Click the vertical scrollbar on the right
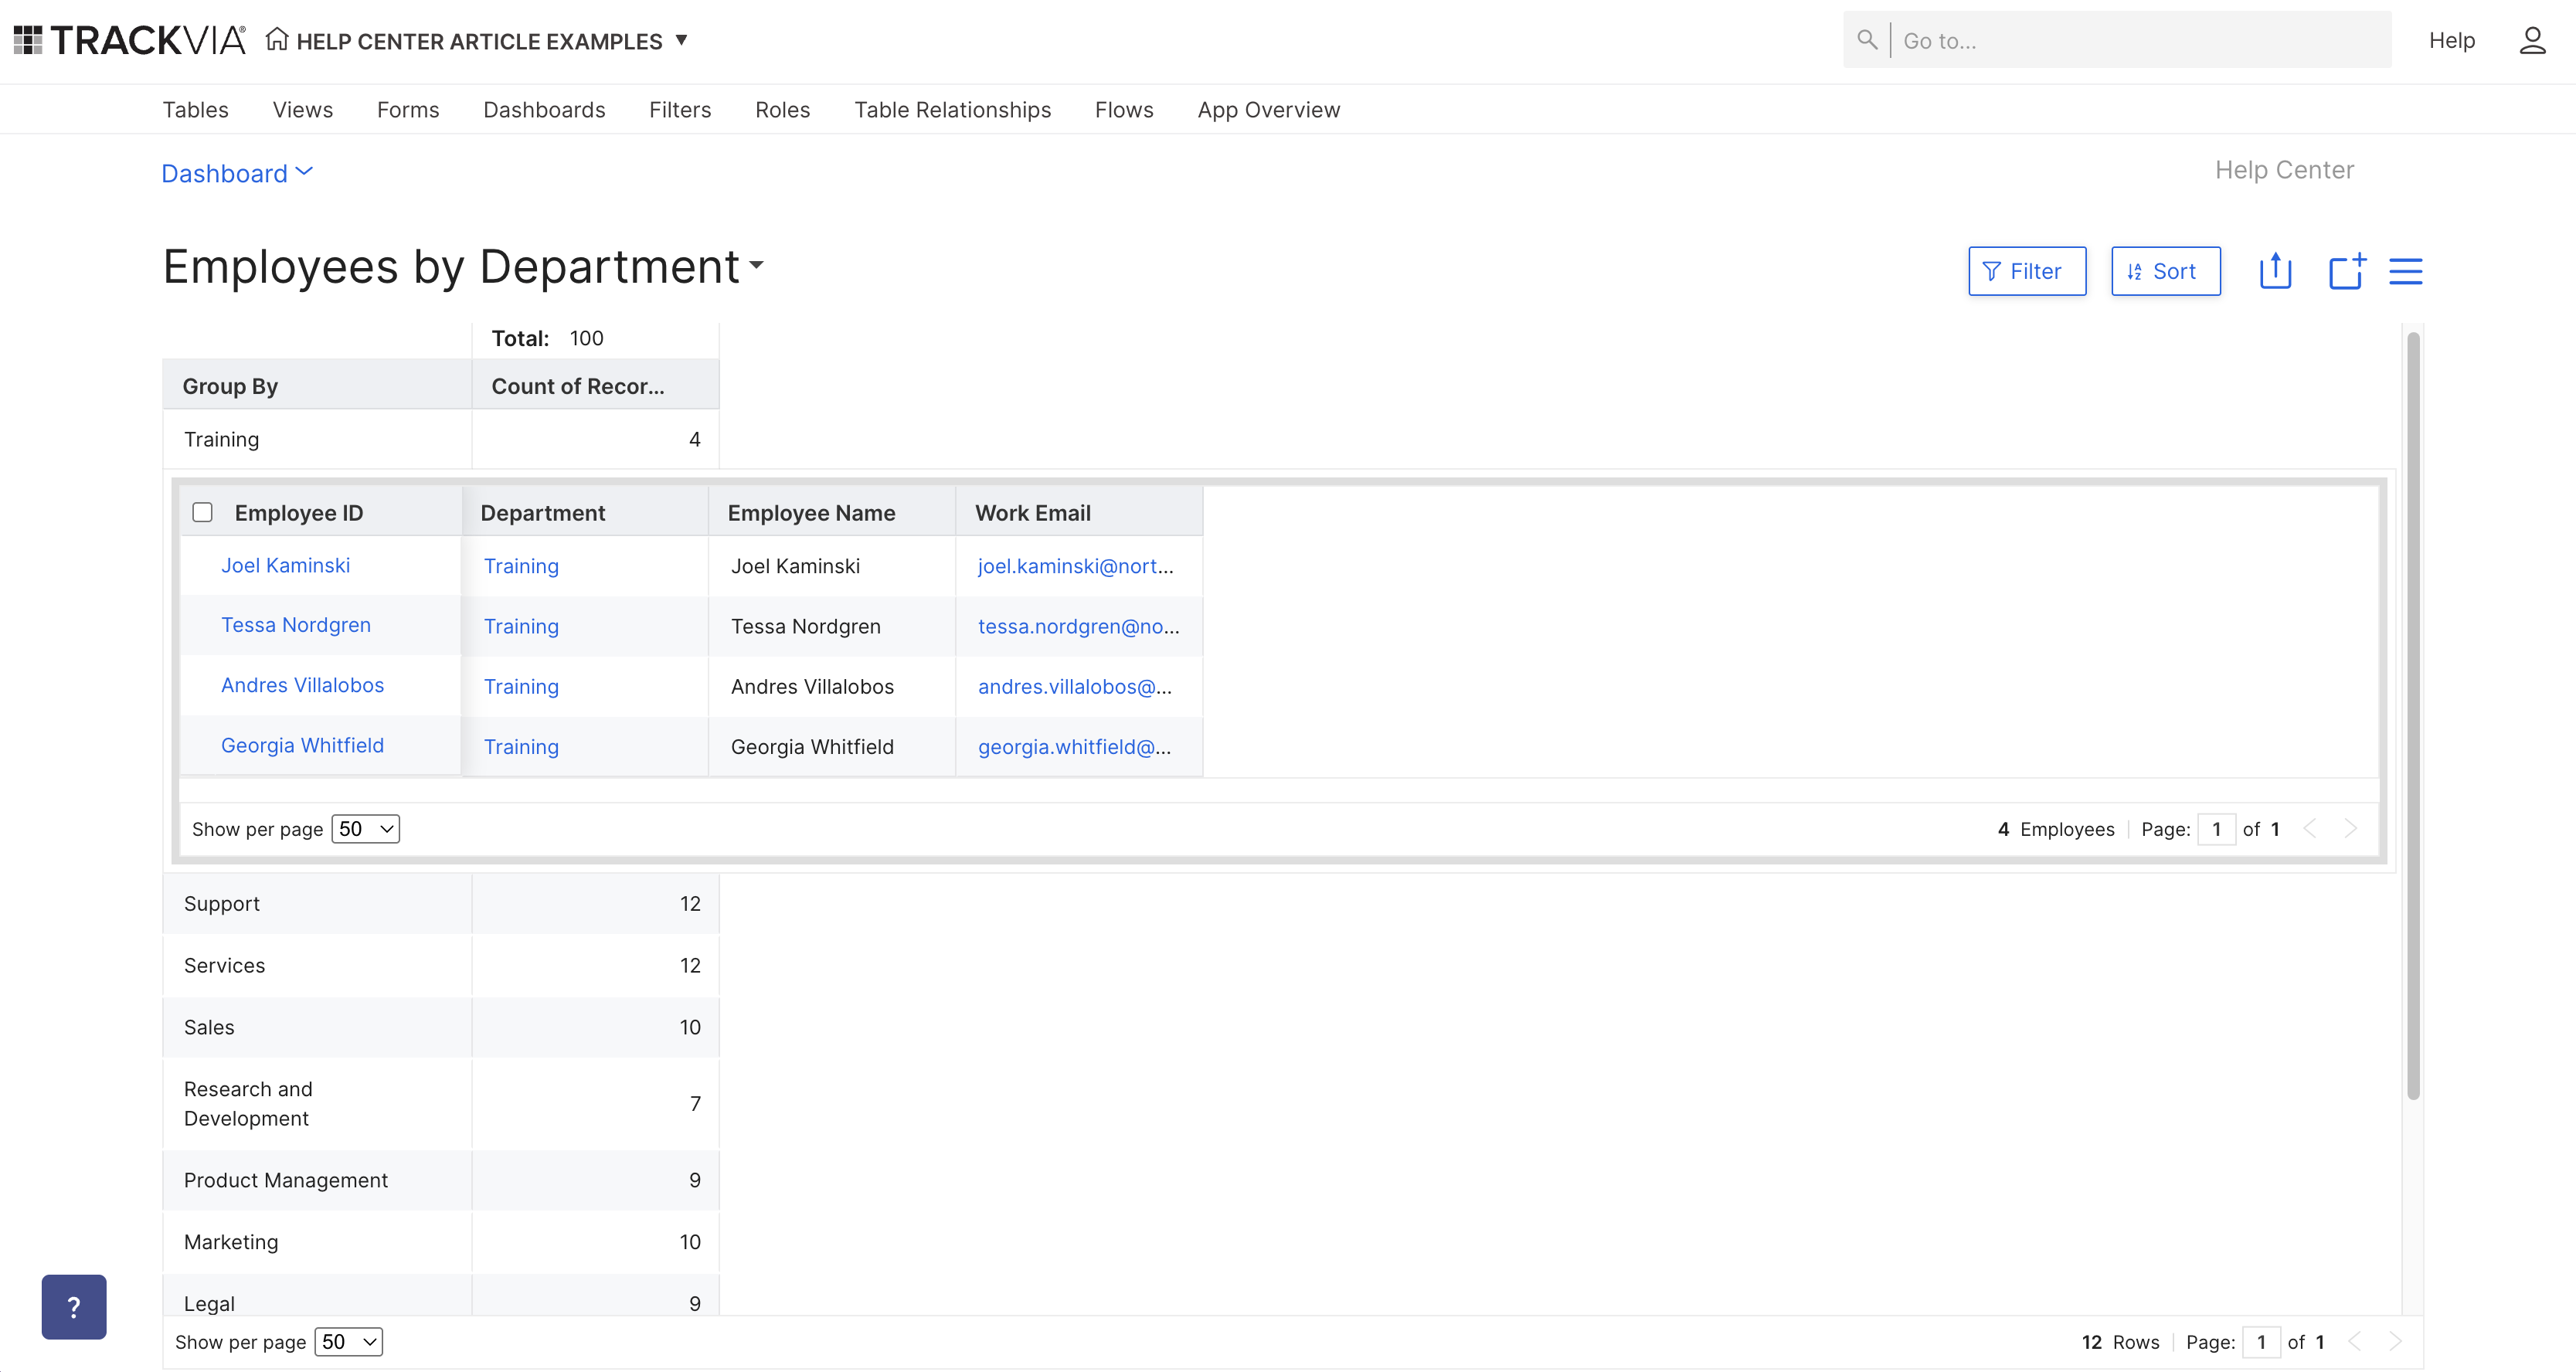The height and width of the screenshot is (1372, 2576). (2413, 715)
